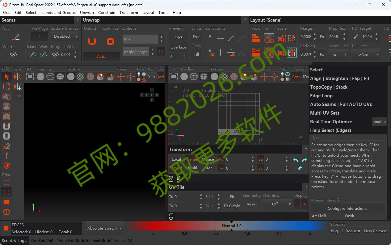Click the Weld edges icon

[x=14, y=55]
